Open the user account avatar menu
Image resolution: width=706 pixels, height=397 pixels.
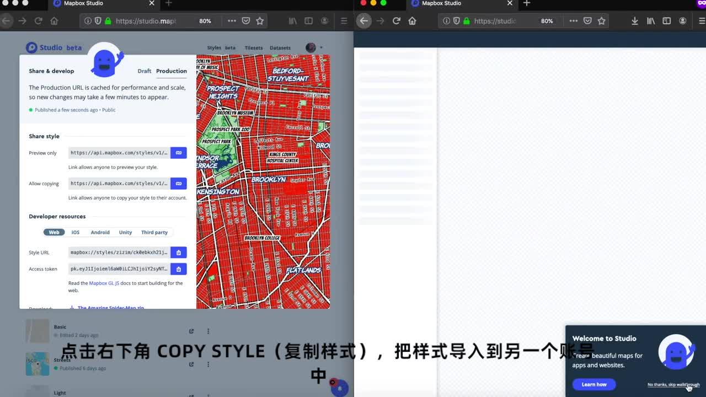coord(311,47)
